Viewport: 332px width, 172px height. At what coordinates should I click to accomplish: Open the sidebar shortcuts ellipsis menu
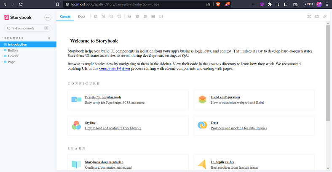[x=48, y=17]
